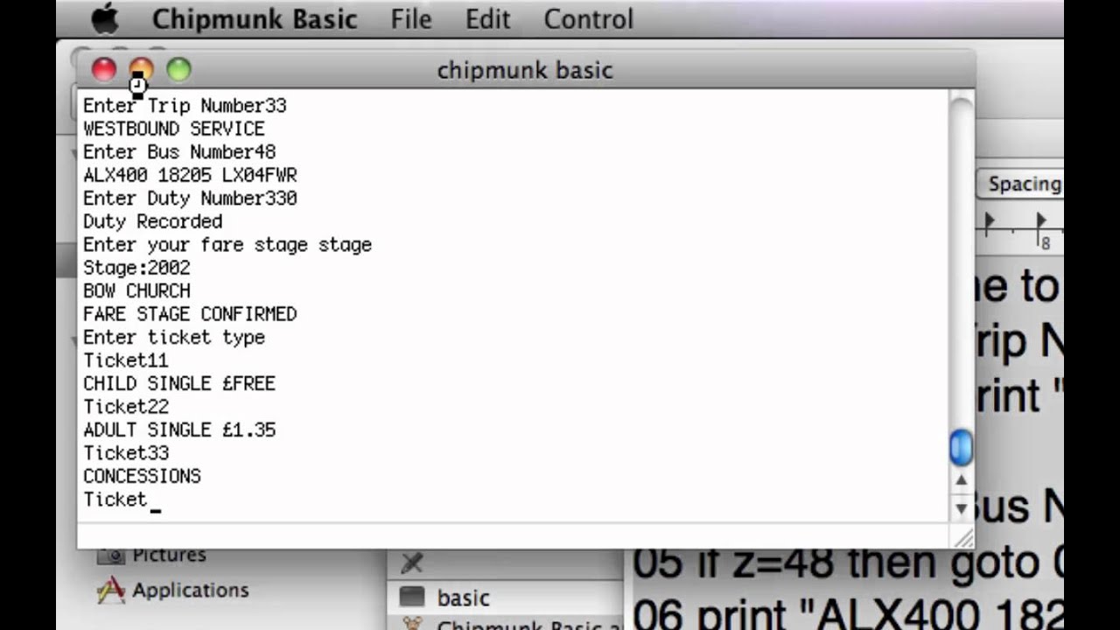Screen dimensions: 1120x630
Task: Click the 'Enter ticket type' line
Action: click(174, 337)
